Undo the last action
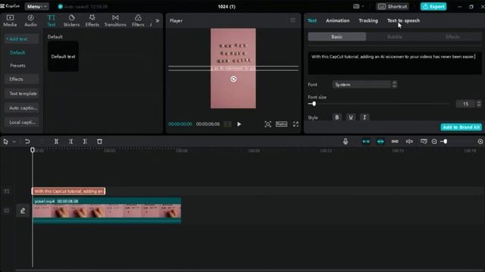 tap(27, 141)
